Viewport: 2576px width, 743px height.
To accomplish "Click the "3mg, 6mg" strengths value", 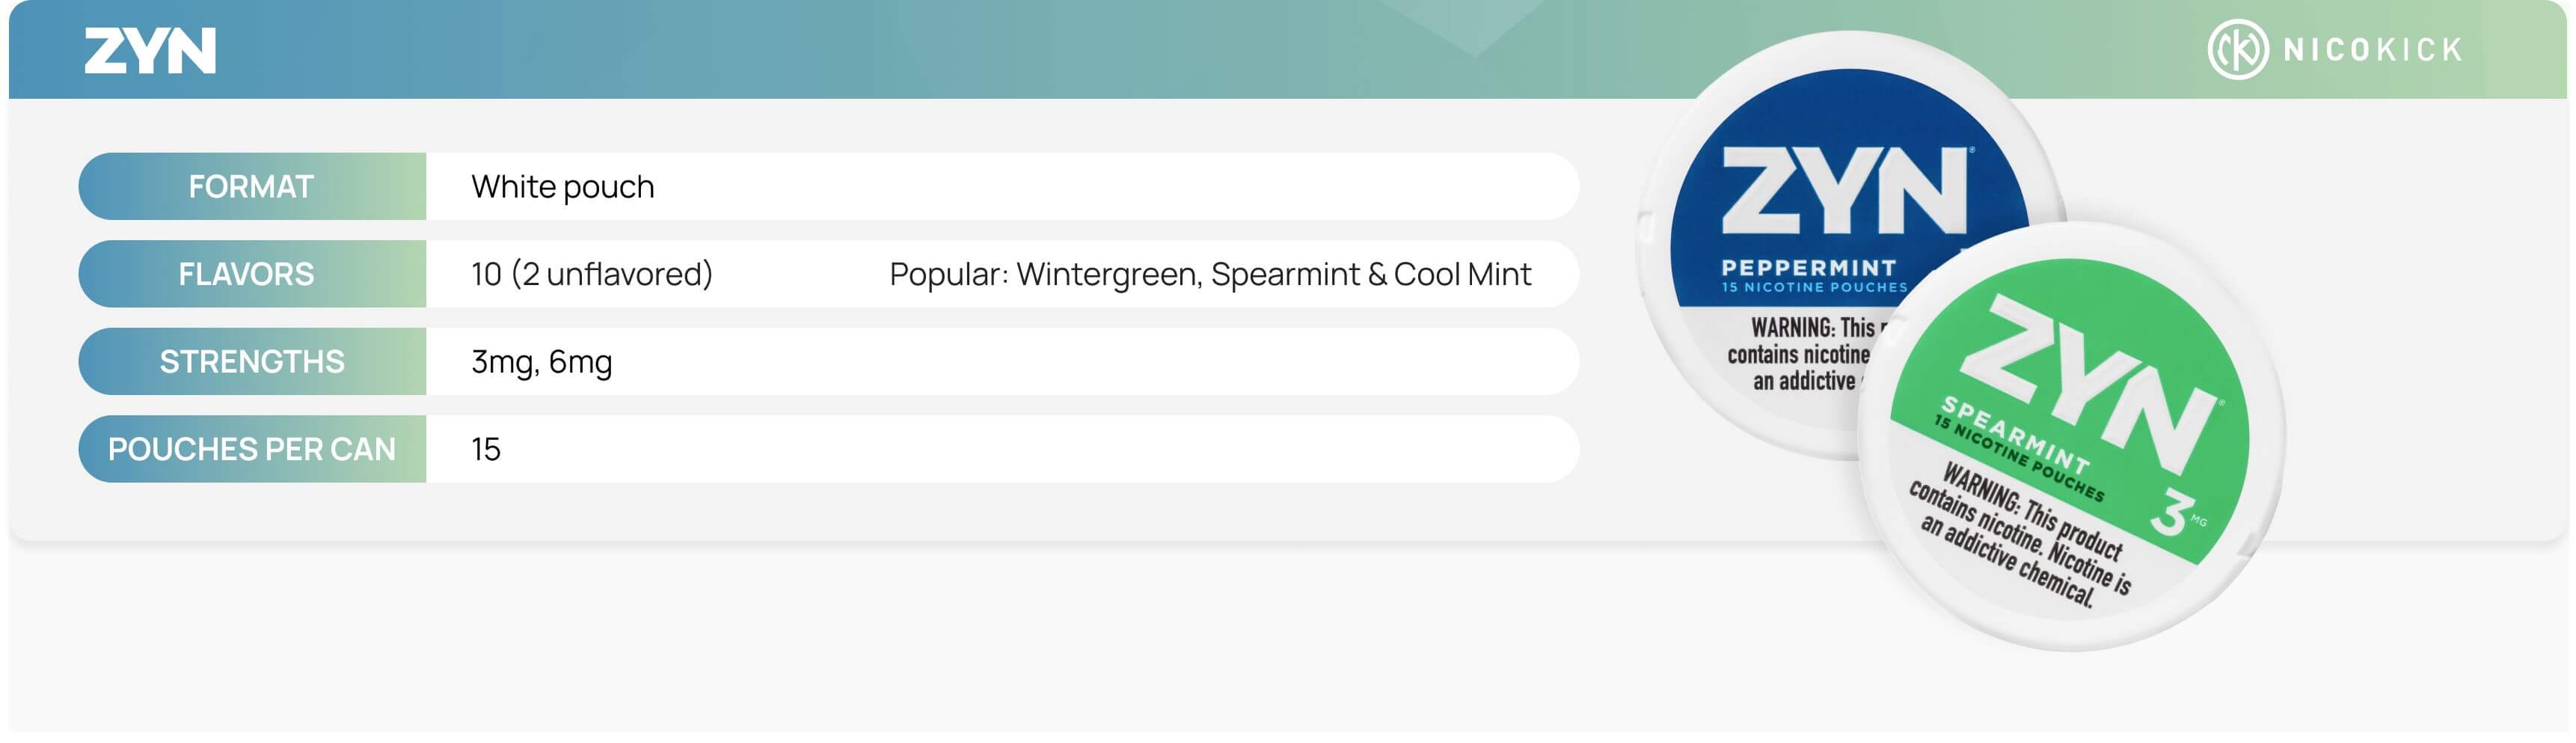I will point(542,362).
